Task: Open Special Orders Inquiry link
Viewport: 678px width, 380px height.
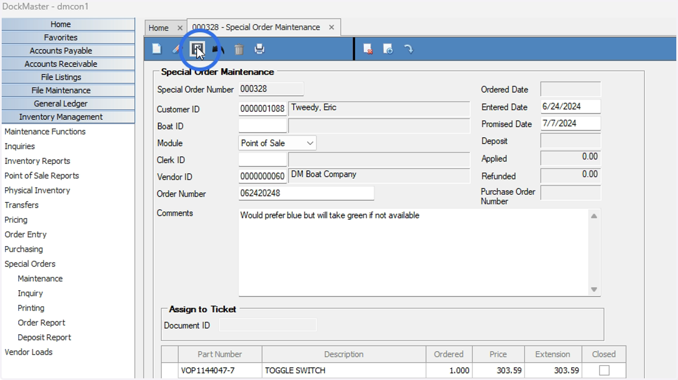Action: tap(31, 293)
